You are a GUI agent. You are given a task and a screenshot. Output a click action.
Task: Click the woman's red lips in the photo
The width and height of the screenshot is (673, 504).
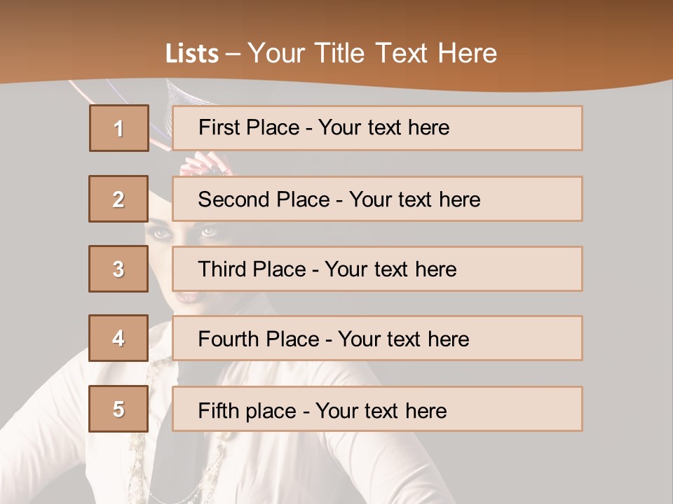187,298
